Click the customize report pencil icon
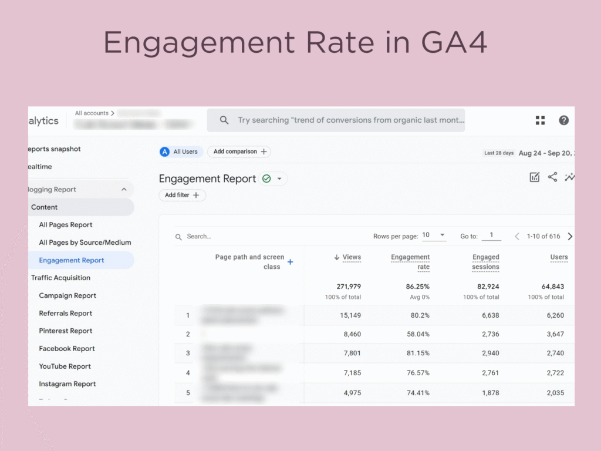This screenshot has width=601, height=451. [534, 177]
